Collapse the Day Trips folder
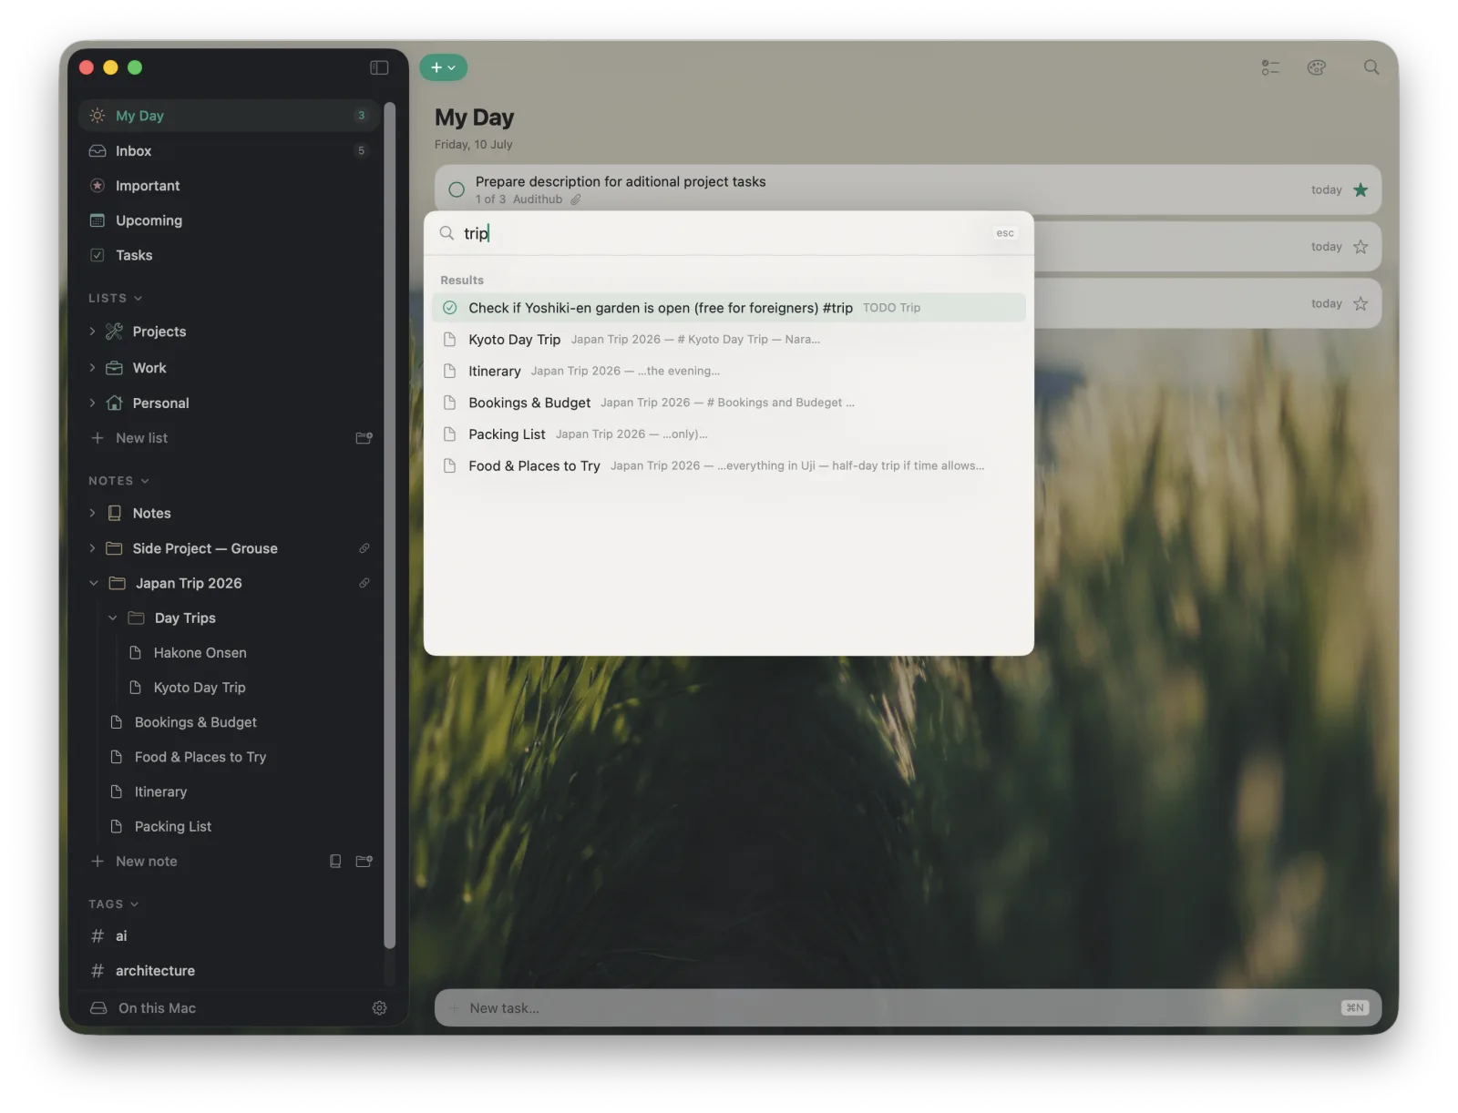Image resolution: width=1458 pixels, height=1113 pixels. point(113,618)
